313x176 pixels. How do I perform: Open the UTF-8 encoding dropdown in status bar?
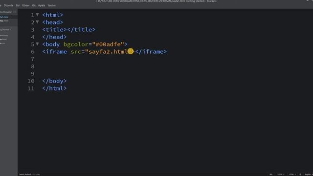[281, 175]
